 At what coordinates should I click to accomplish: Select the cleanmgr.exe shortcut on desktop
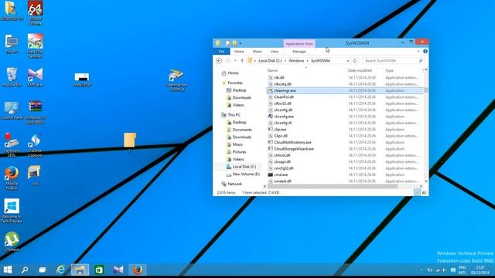(x=176, y=80)
